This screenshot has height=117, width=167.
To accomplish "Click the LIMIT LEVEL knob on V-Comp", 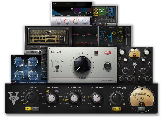I will 125,71.
